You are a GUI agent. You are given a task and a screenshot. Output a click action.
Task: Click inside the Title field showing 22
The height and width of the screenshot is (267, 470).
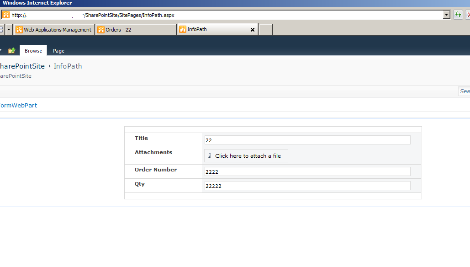[306, 139]
